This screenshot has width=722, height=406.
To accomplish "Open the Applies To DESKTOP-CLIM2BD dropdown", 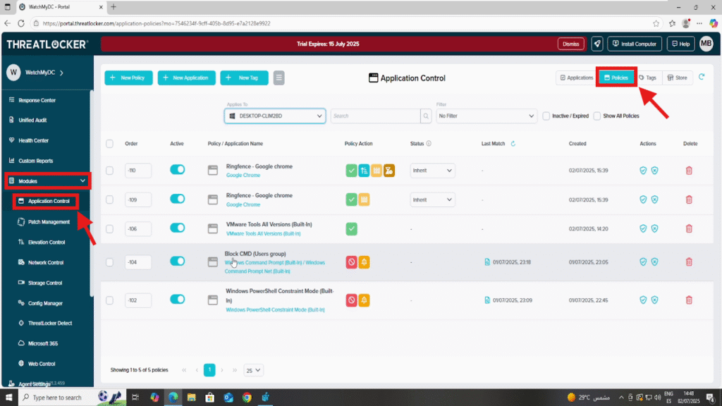I will 275,116.
